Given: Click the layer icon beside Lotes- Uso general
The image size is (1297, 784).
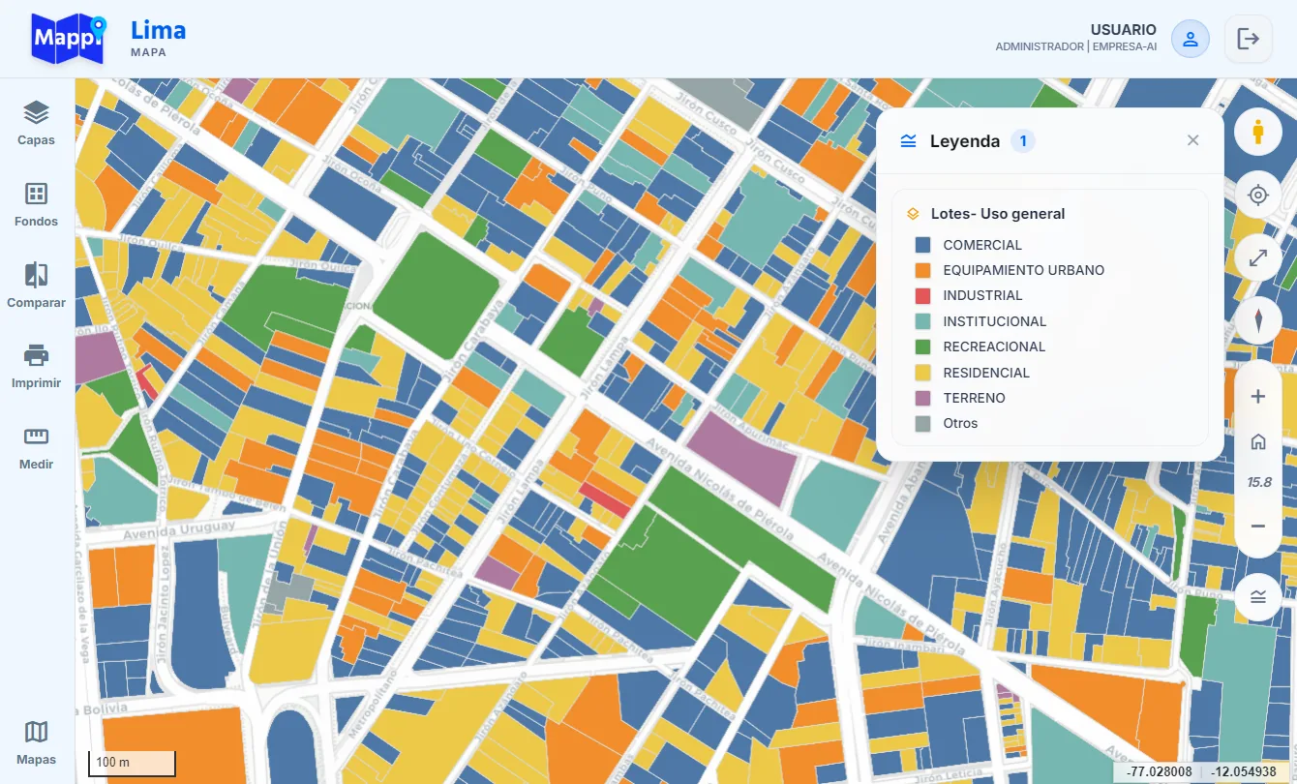Looking at the screenshot, I should (x=913, y=214).
